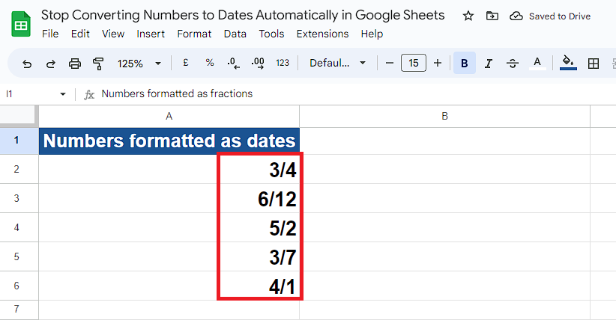The height and width of the screenshot is (320, 616).
Task: Open borders options
Action: [x=594, y=63]
